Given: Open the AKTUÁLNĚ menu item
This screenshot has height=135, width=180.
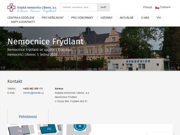Looking at the screenshot, I should tap(127, 18).
